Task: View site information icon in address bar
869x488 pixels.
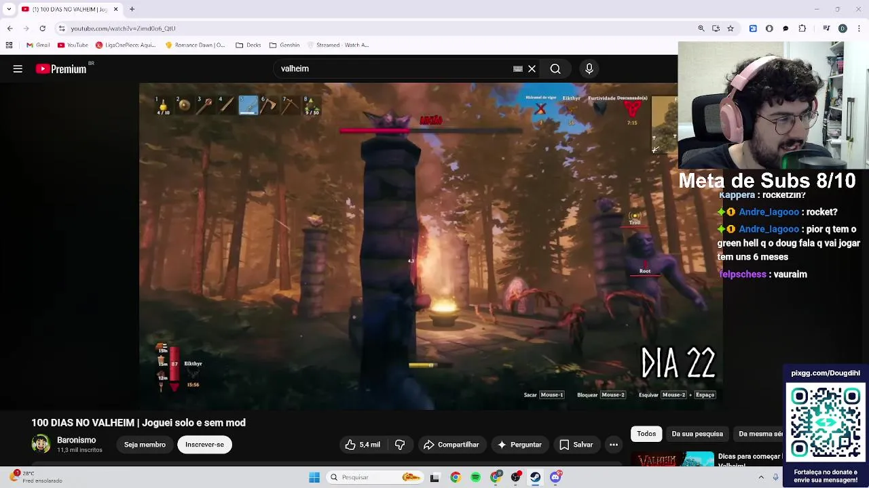Action: point(62,28)
